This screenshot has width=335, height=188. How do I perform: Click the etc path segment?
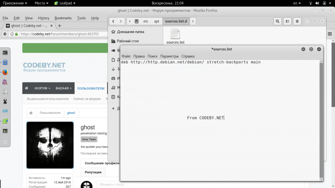(146, 21)
